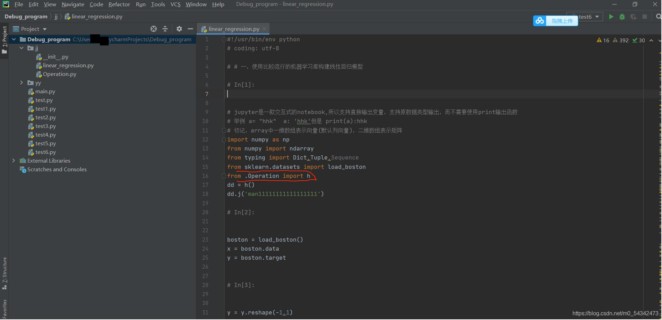Collapse the jj folder
Image resolution: width=662 pixels, height=320 pixels.
[22, 48]
